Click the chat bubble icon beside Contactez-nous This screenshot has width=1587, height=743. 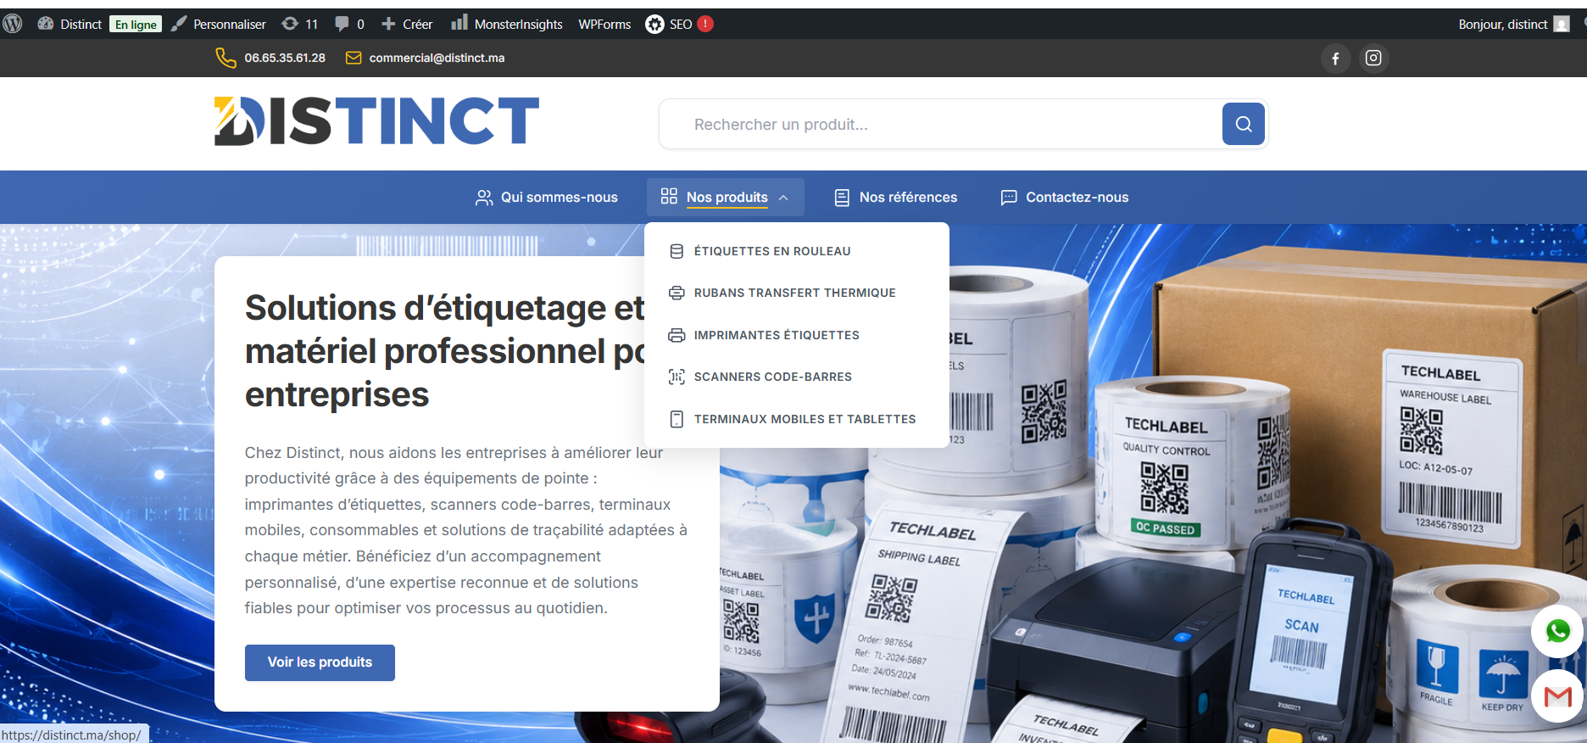(1009, 198)
